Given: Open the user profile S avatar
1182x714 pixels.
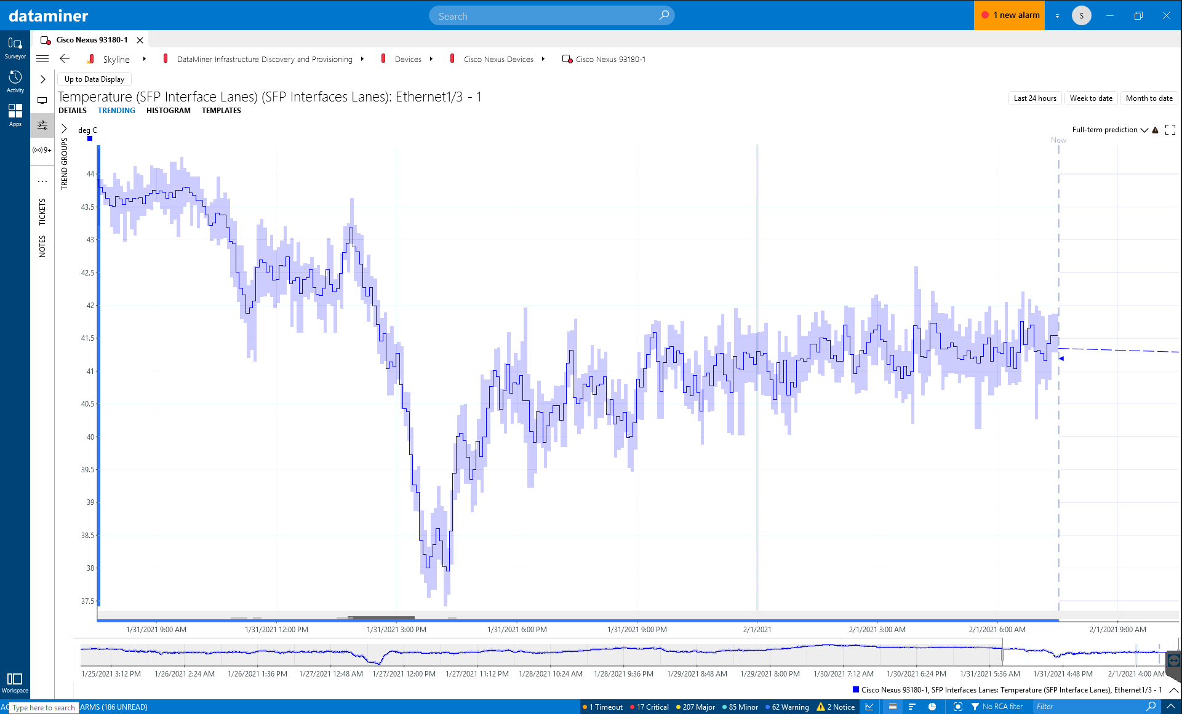Looking at the screenshot, I should (x=1081, y=15).
